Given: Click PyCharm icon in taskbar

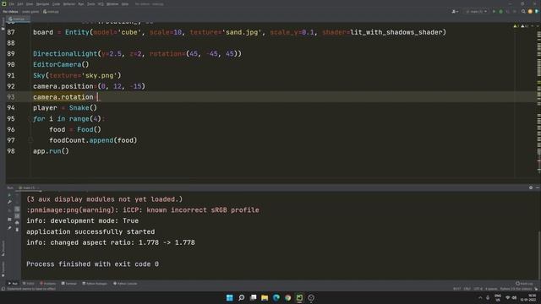Looking at the screenshot, I should (x=299, y=298).
